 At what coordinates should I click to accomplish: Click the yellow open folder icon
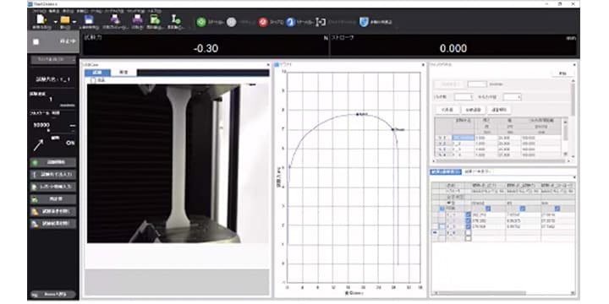tap(65, 19)
